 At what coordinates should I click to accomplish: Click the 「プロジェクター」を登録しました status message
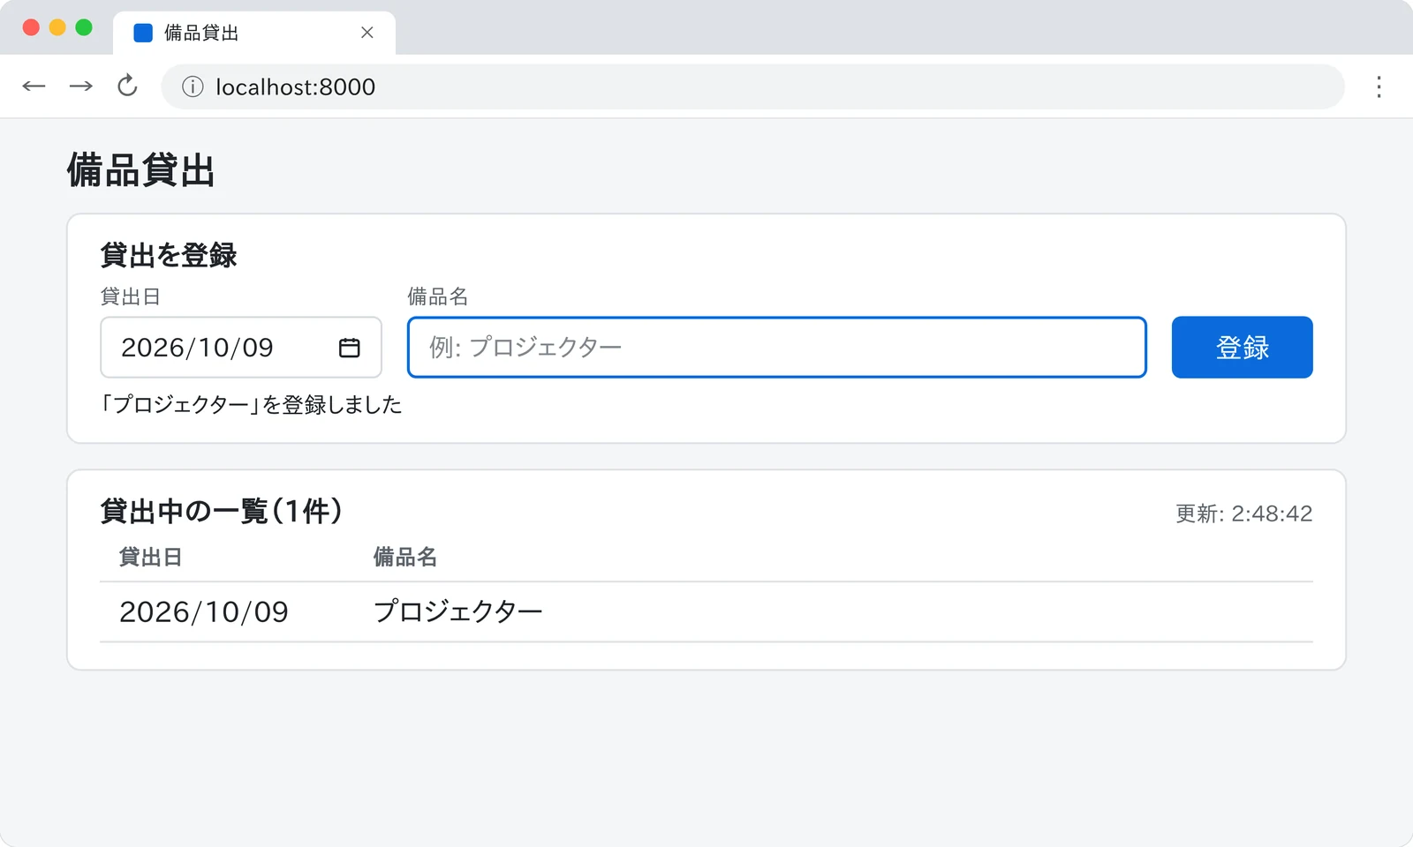coord(251,405)
